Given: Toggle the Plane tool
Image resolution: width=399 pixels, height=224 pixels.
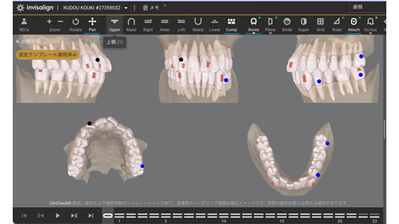Looking at the screenshot, I should point(270,25).
